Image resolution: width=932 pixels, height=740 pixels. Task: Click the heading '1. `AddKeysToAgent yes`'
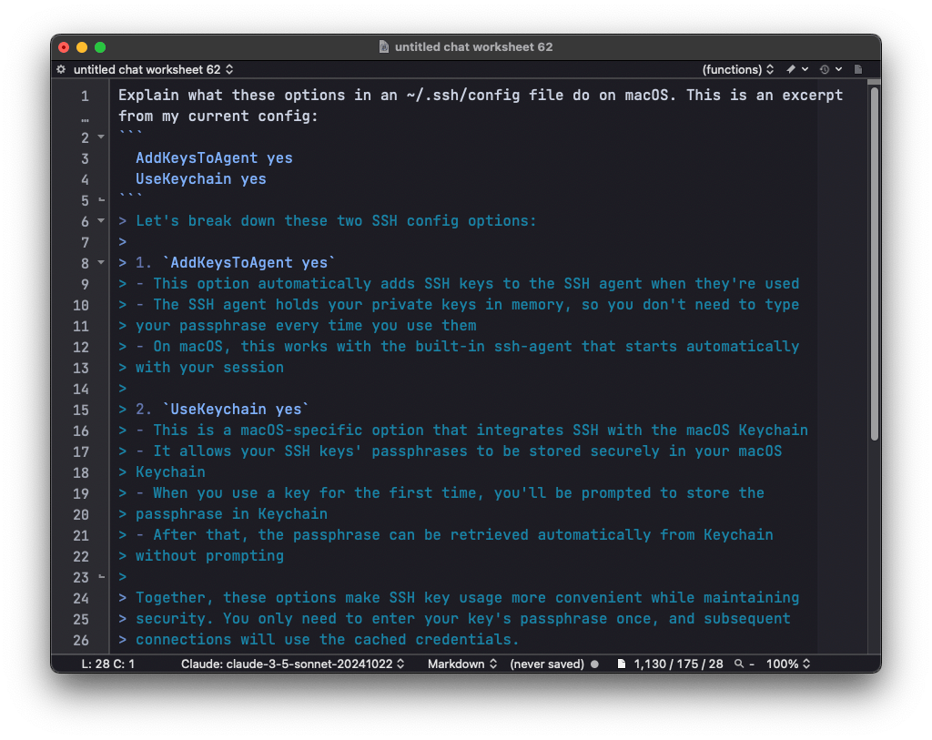236,263
